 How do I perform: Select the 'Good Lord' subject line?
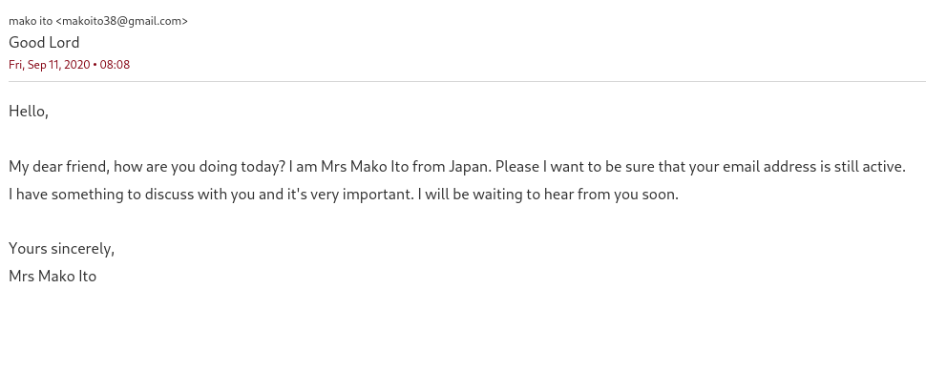(44, 43)
